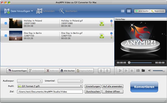Image resolution: width=167 pixels, height=103 pixels.
Task: Click the AnyMP4 preview display area
Action: 141,40
